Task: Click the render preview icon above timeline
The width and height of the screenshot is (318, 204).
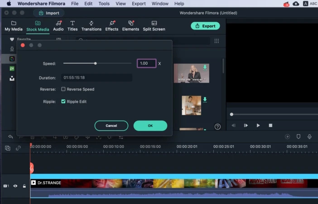Action: 287,136
